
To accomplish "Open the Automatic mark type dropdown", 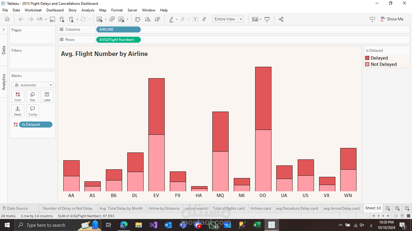I will point(33,85).
